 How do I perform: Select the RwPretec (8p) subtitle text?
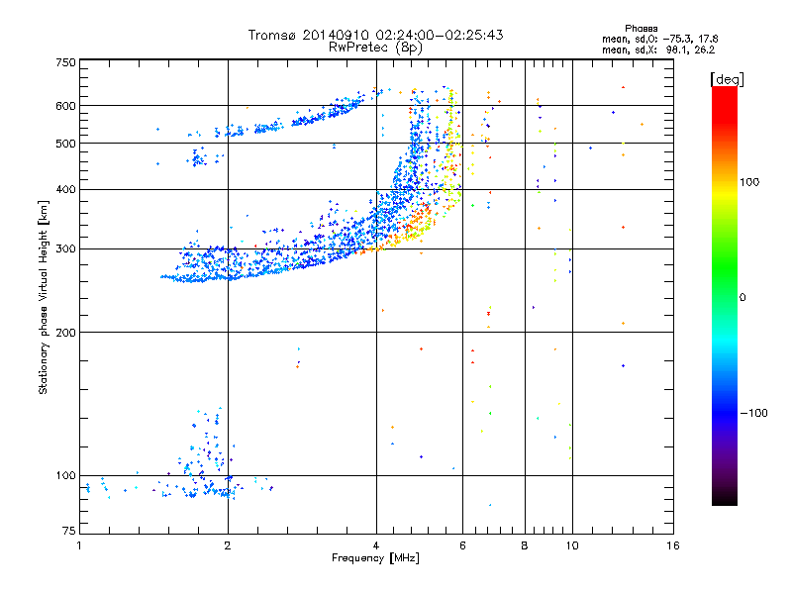click(x=375, y=47)
